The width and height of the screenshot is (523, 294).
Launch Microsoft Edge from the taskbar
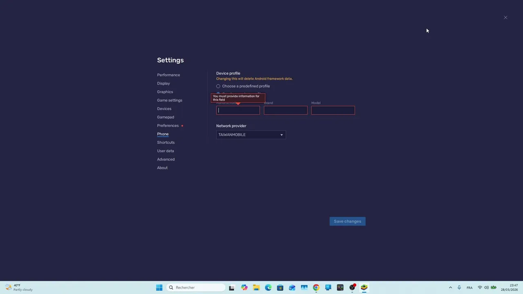pos(268,287)
